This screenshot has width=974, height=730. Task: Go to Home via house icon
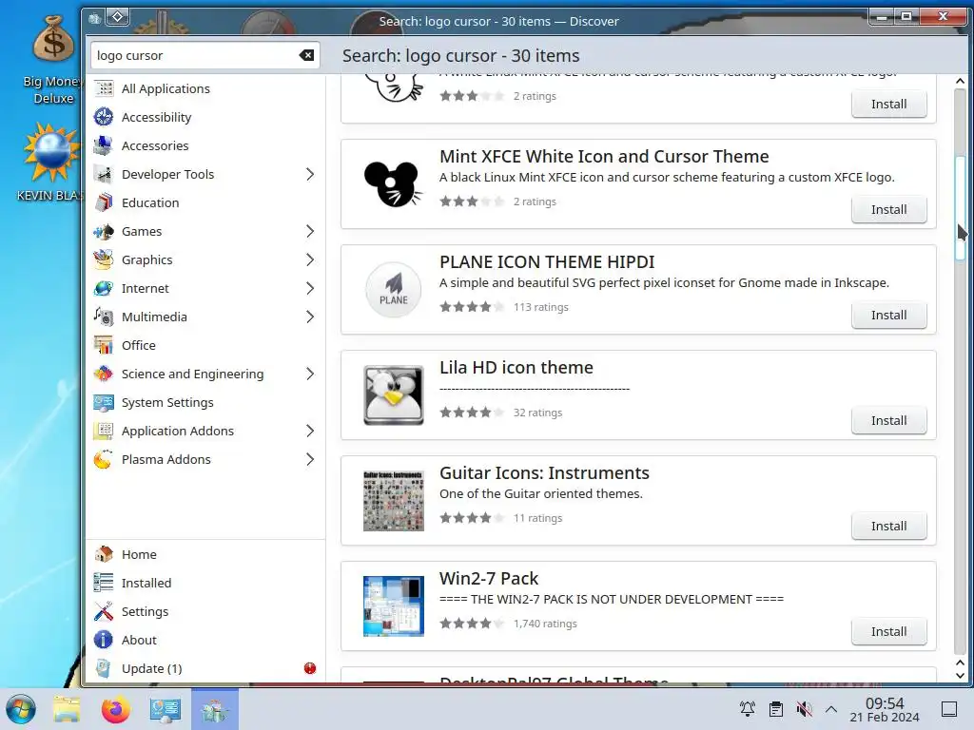[x=103, y=554]
